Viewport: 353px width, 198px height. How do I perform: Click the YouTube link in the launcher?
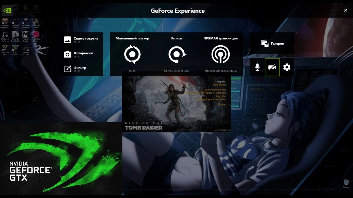(x=221, y=96)
